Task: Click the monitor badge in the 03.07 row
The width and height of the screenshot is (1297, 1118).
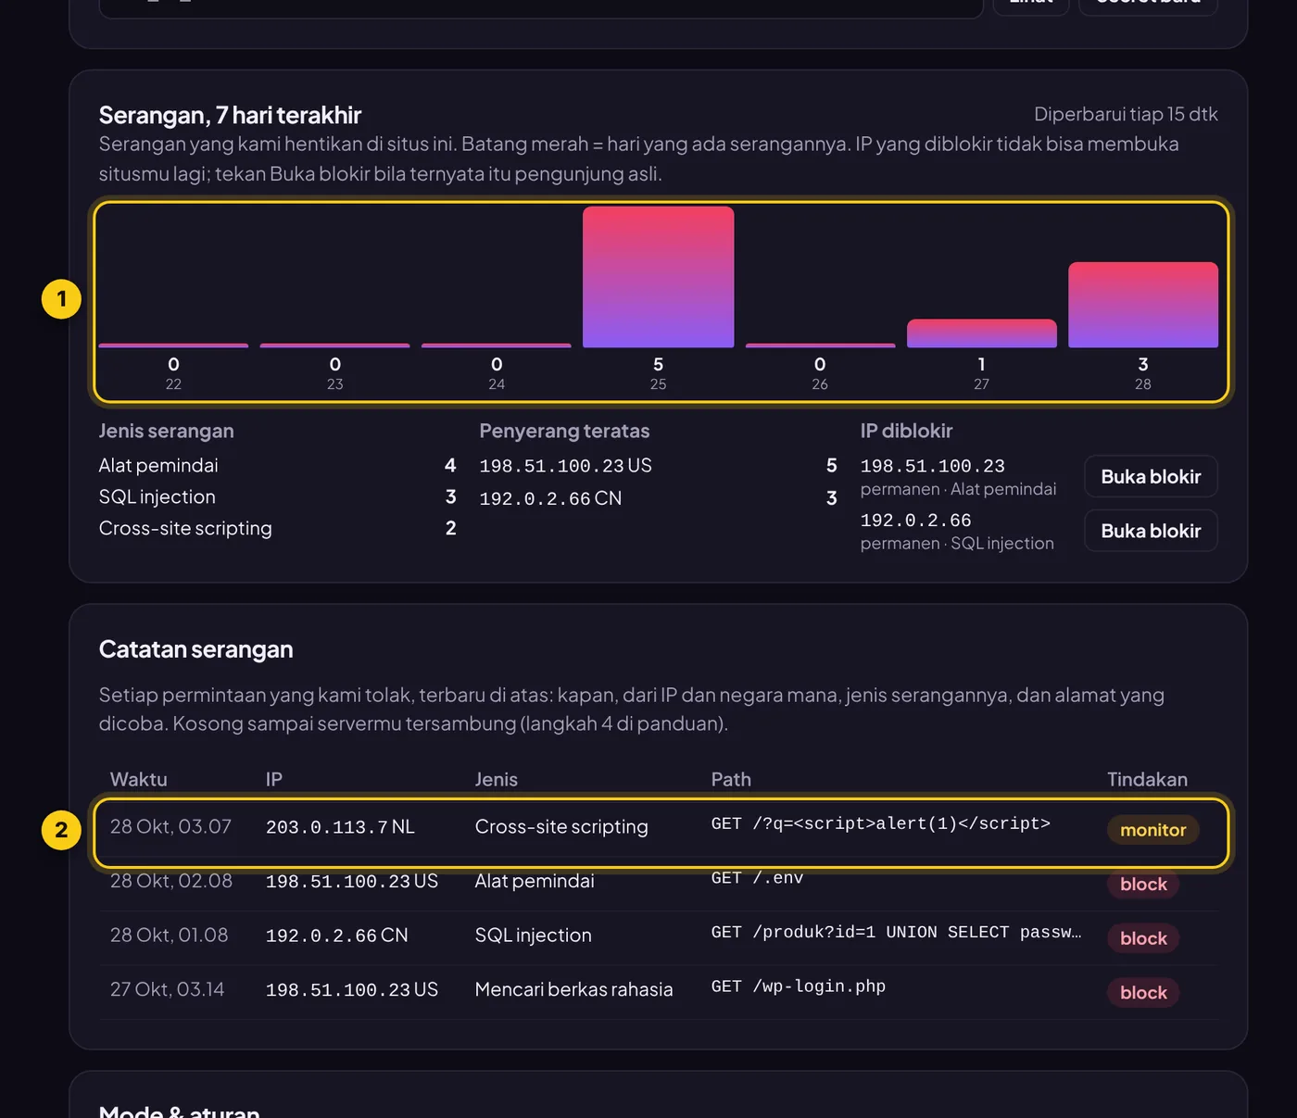Action: [1152, 830]
